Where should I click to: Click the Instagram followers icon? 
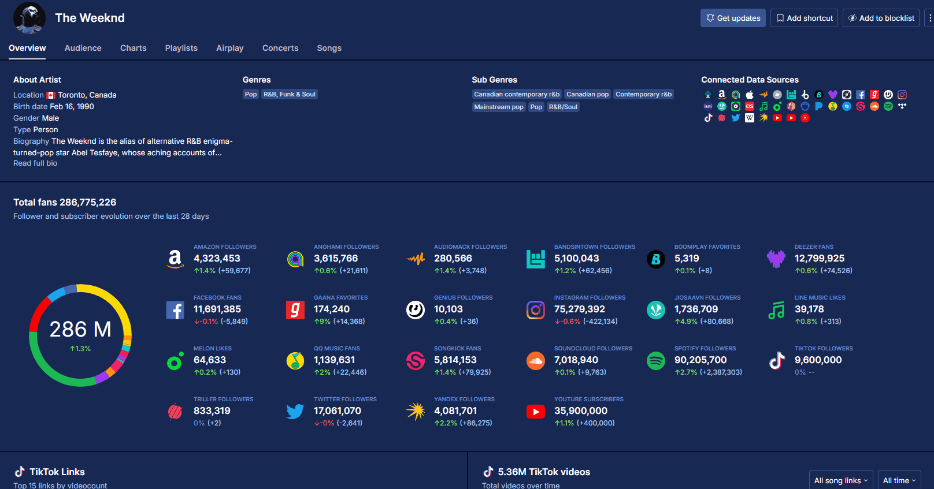(x=535, y=310)
